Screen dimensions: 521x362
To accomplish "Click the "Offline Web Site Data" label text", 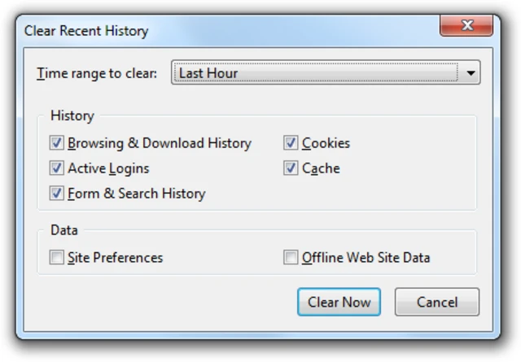I will click(x=366, y=258).
